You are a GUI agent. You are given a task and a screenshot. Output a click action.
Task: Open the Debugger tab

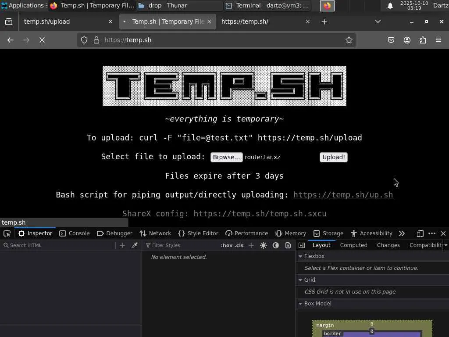(x=114, y=233)
